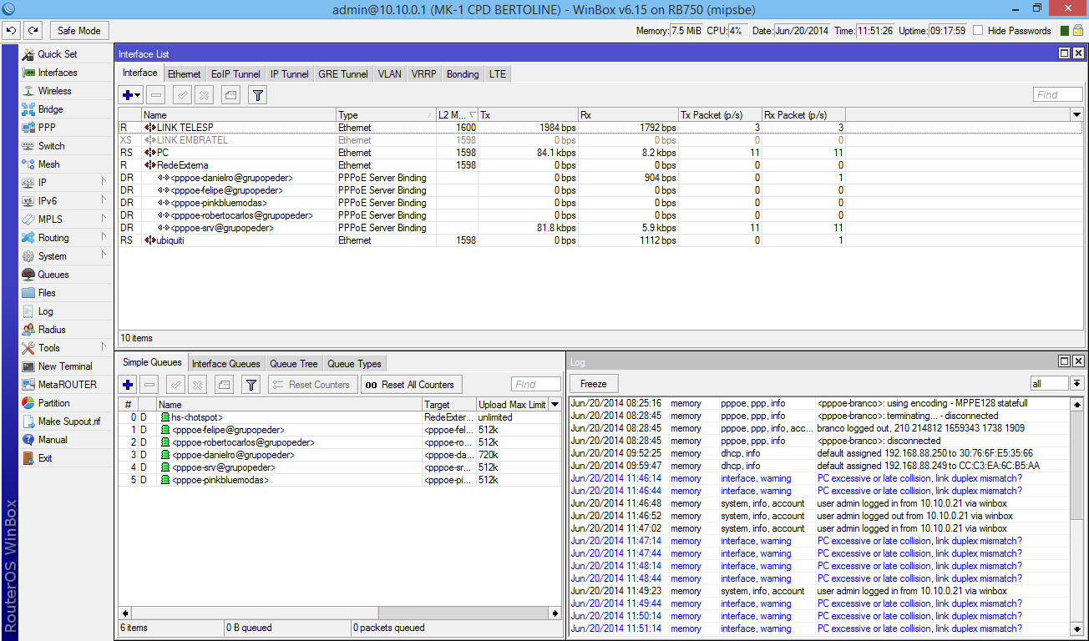Screen dimensions: 1089x641
Task: Click the Undo arrow icon
Action: click(11, 31)
